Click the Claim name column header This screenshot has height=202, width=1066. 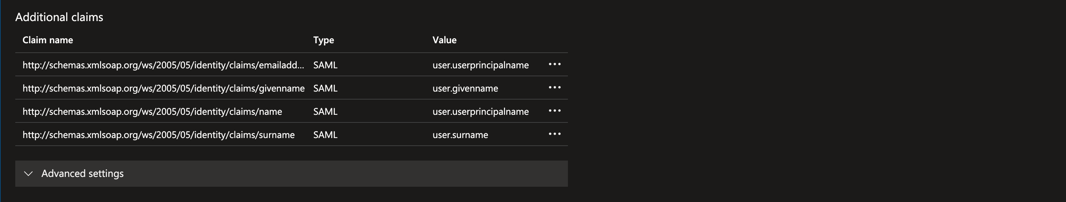48,40
